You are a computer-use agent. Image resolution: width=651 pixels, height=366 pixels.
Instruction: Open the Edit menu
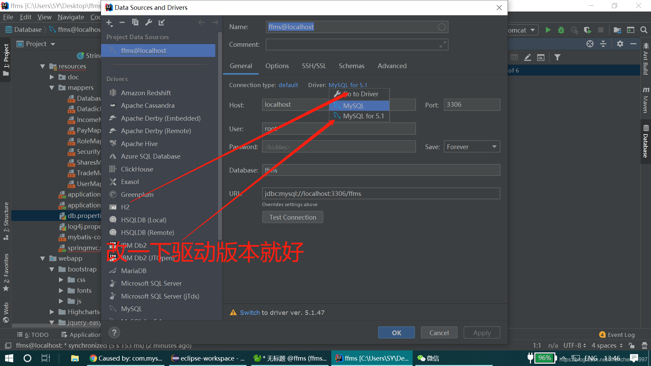coord(25,17)
